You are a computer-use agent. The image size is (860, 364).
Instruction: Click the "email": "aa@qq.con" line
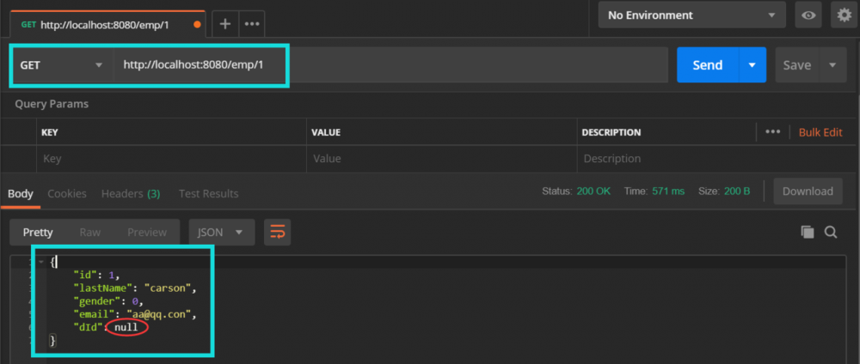pyautogui.click(x=134, y=314)
